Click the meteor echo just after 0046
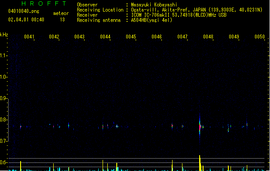This screenshot has height=171, width=270. pyautogui.click(x=172, y=126)
